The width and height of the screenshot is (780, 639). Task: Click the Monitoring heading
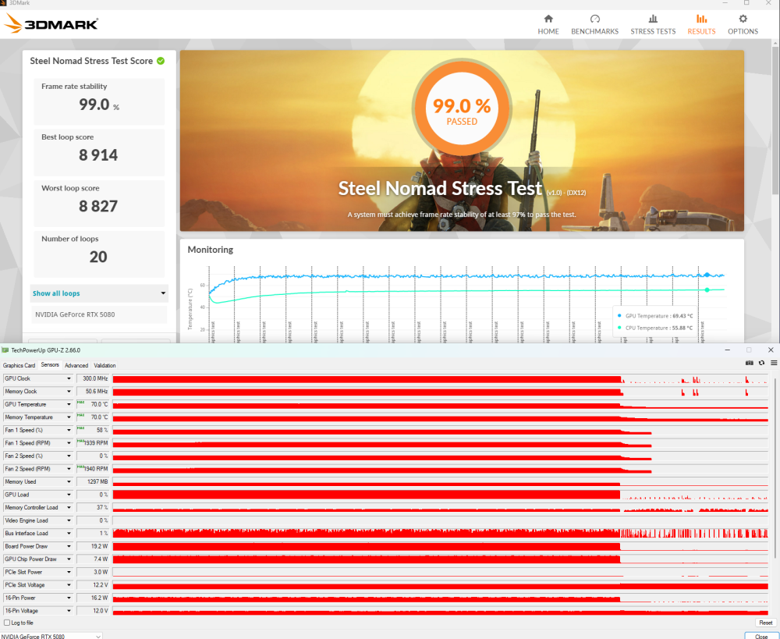pyautogui.click(x=211, y=250)
